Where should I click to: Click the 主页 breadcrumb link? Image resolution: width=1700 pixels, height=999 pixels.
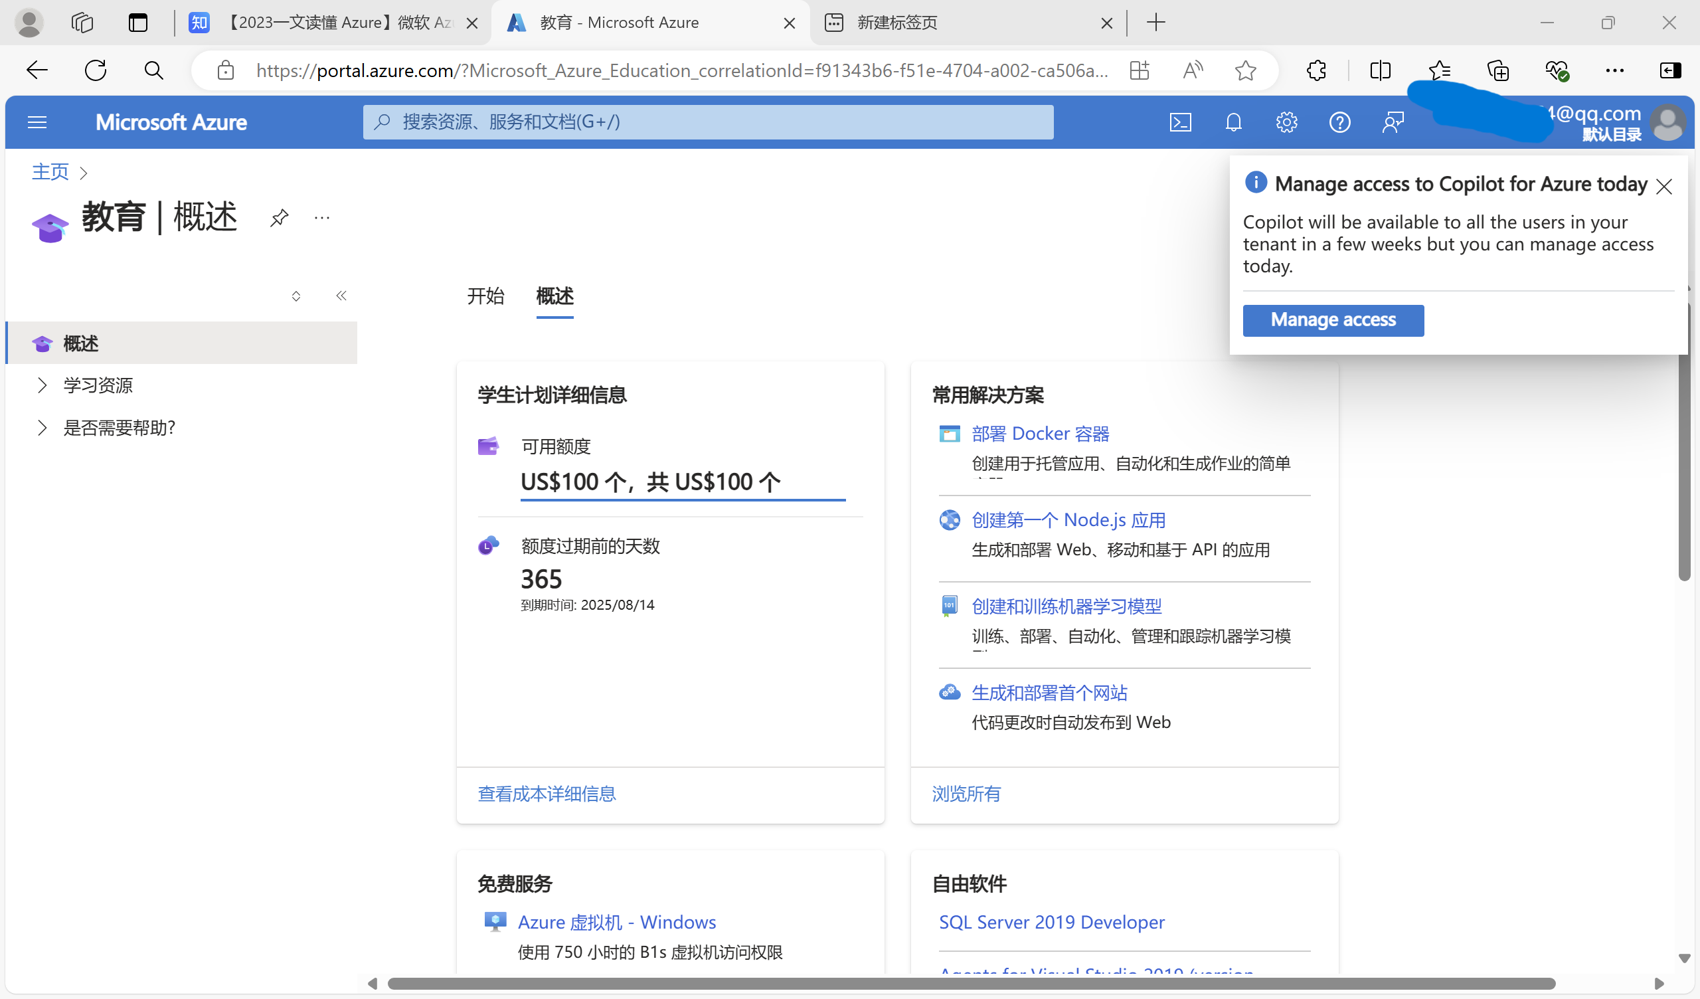point(50,171)
